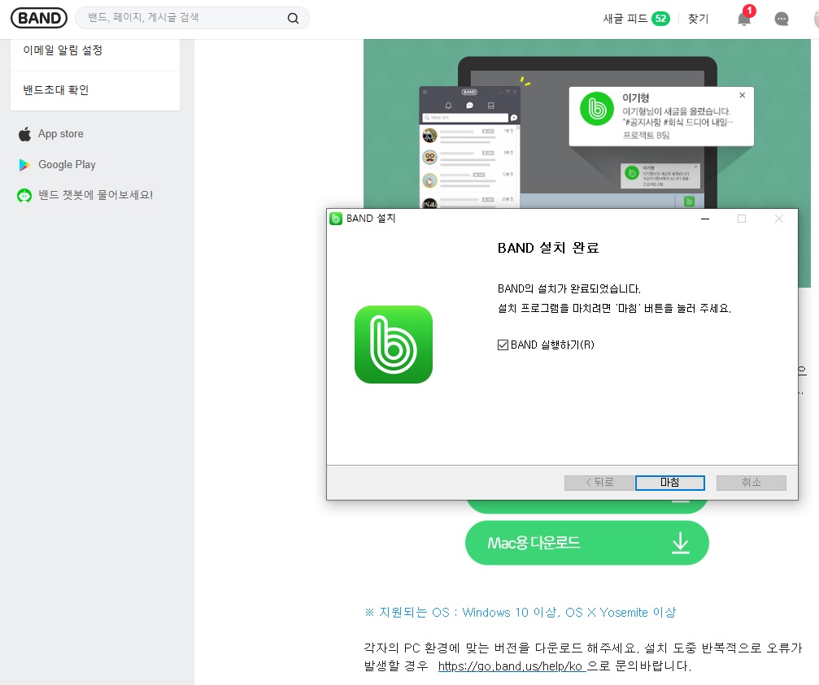Toggle the BAND 실행하기(R) checkbox

pos(503,345)
